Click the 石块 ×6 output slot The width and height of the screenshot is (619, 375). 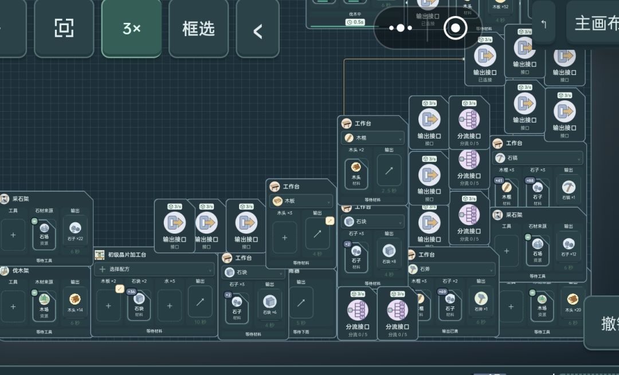pyautogui.click(x=269, y=306)
